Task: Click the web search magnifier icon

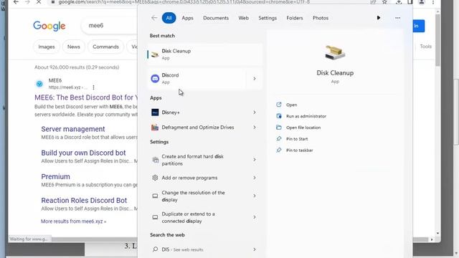Action: pos(155,249)
